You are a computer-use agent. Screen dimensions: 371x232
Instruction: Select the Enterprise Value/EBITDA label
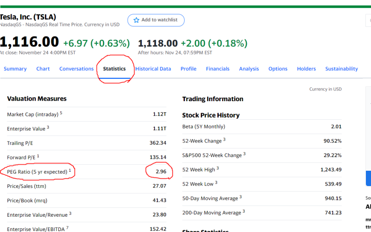pos(36,229)
